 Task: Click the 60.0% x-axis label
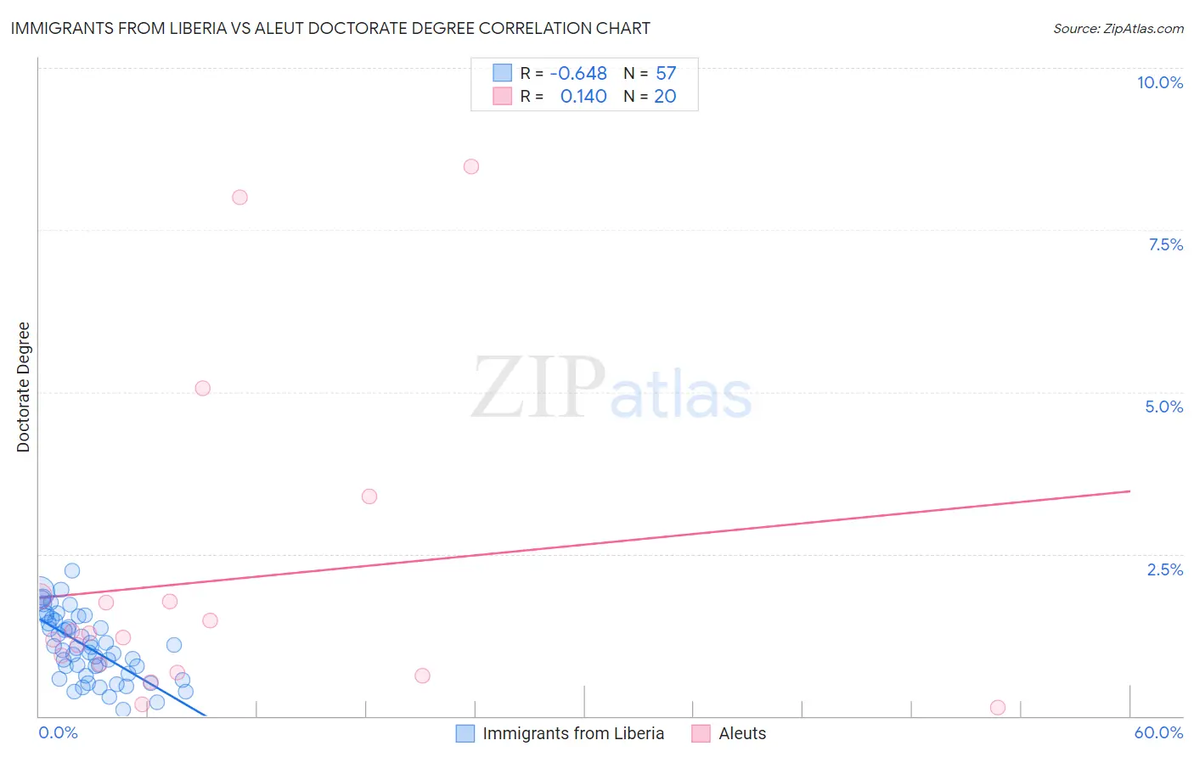point(1158,732)
